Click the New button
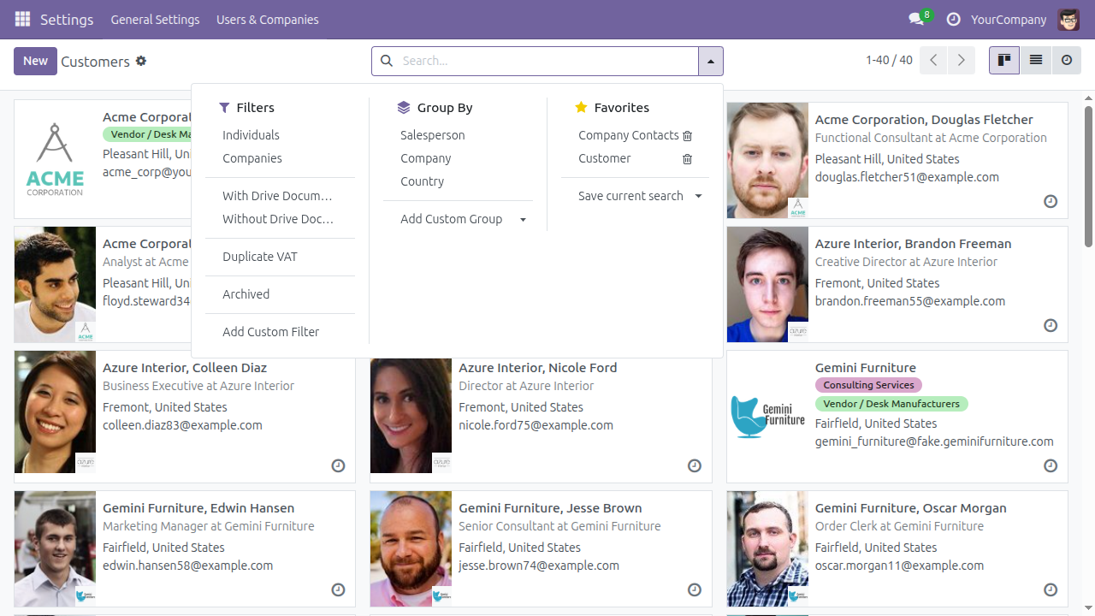Screen dimensions: 1095x616 35,61
